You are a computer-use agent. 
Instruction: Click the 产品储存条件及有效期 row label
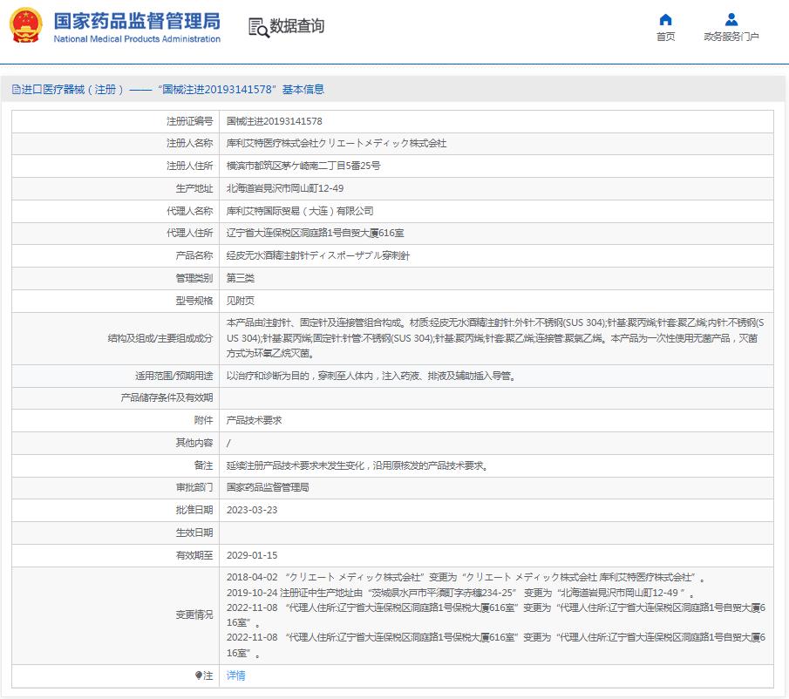pyautogui.click(x=167, y=397)
